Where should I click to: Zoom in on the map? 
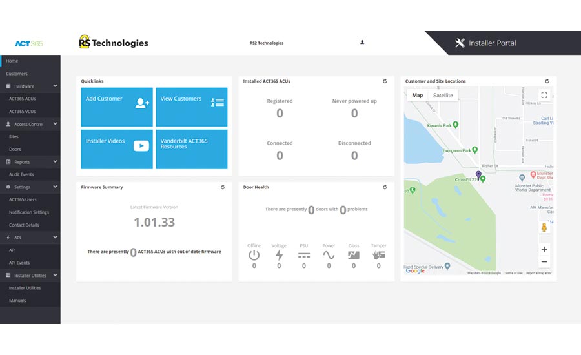coord(544,249)
